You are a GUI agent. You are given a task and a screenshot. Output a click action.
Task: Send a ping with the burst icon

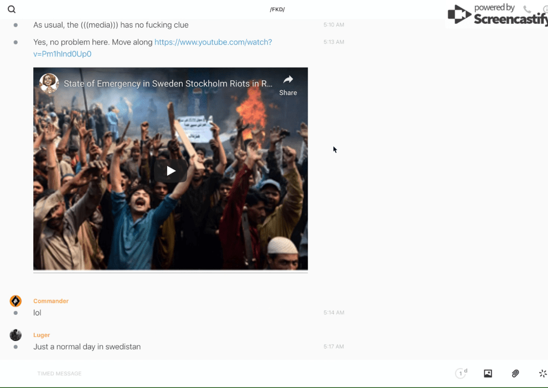[542, 374]
